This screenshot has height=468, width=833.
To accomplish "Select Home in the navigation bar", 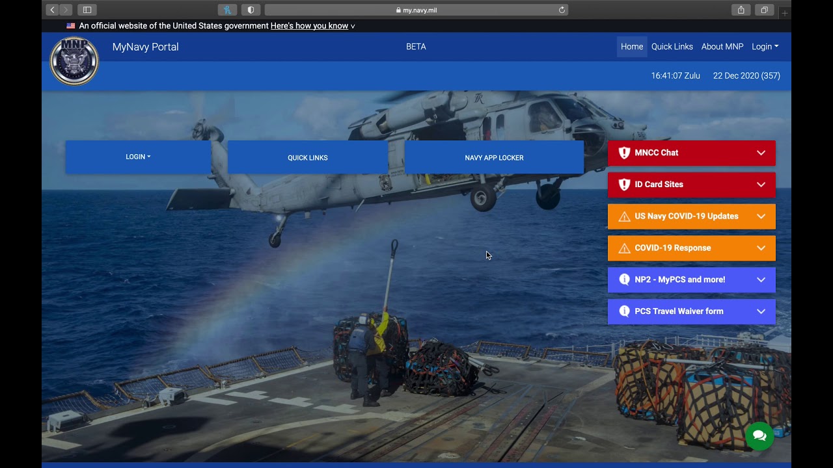I will (x=631, y=47).
